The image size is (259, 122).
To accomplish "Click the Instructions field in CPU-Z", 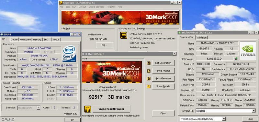I will [47, 77].
